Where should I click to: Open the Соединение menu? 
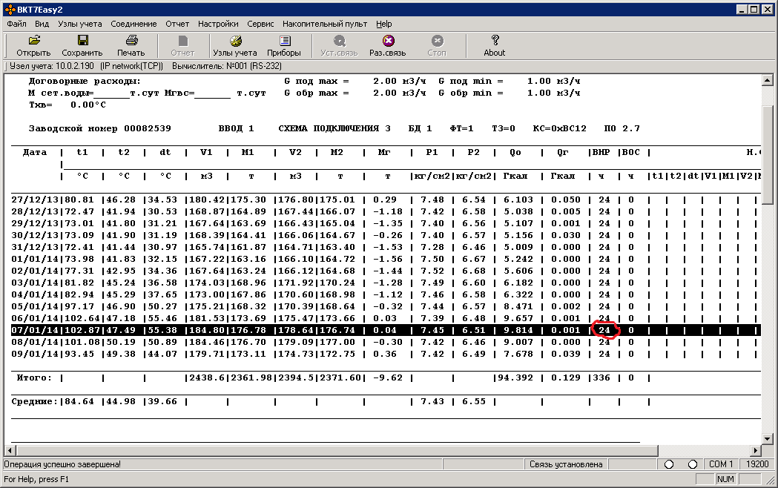[x=133, y=24]
